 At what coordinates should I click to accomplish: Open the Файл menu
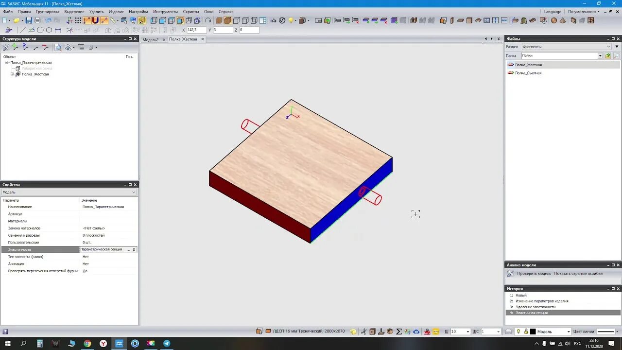[x=8, y=12]
